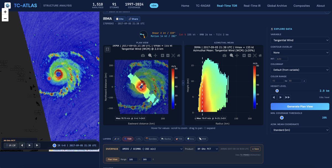
Task: Toggle the IR Off button
Action: [x=11, y=145]
